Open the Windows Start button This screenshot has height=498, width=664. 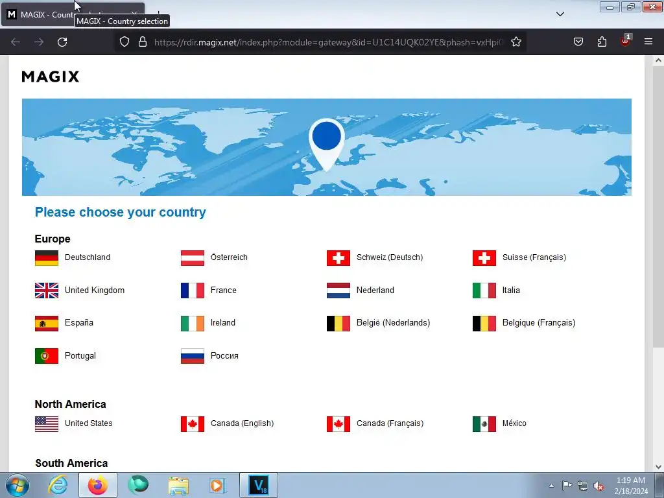(x=17, y=485)
